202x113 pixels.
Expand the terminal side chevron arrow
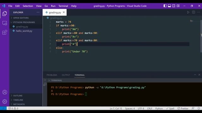(45, 80)
